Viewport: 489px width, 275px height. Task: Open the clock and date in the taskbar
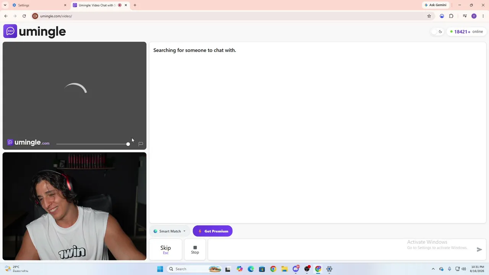click(x=477, y=269)
